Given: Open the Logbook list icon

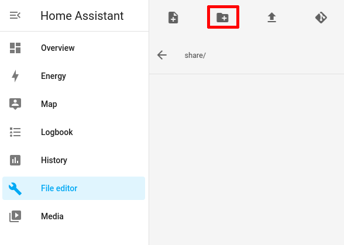Looking at the screenshot, I should click(15, 132).
